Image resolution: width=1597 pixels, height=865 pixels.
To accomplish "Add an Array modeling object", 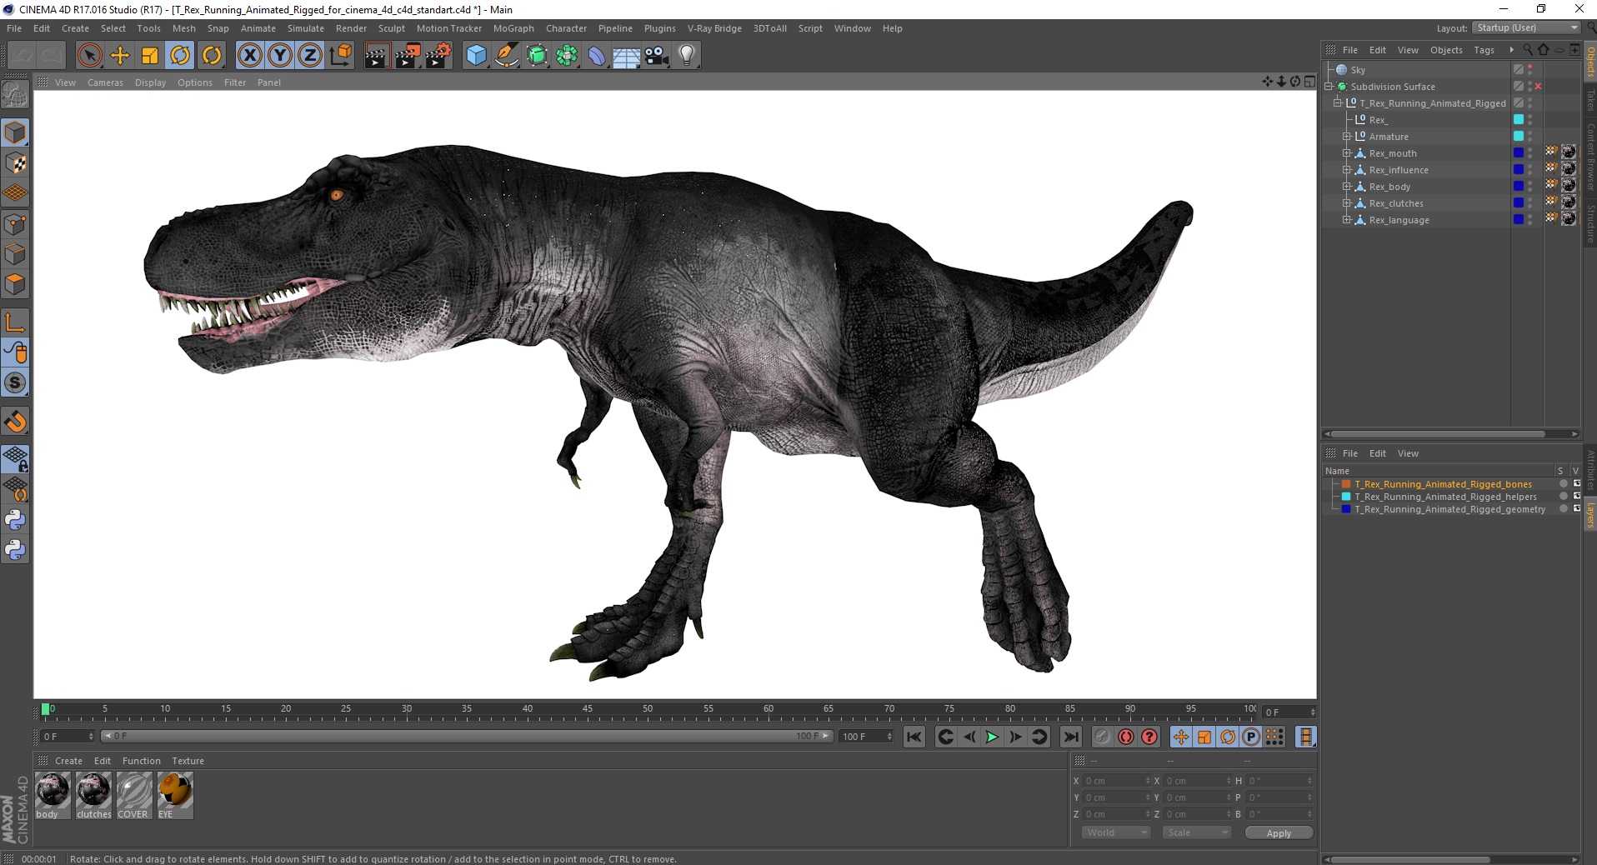I will click(567, 56).
